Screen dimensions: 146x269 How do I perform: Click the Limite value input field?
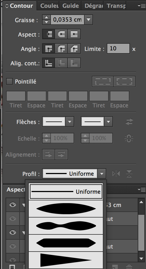point(118,48)
